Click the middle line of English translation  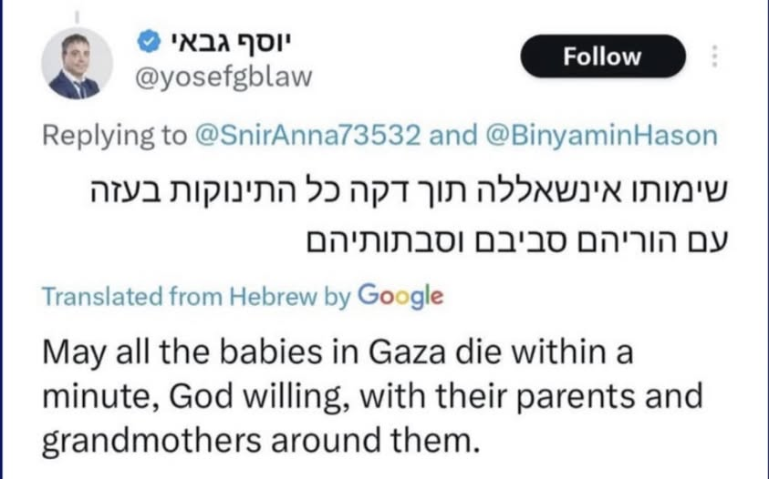point(374,397)
